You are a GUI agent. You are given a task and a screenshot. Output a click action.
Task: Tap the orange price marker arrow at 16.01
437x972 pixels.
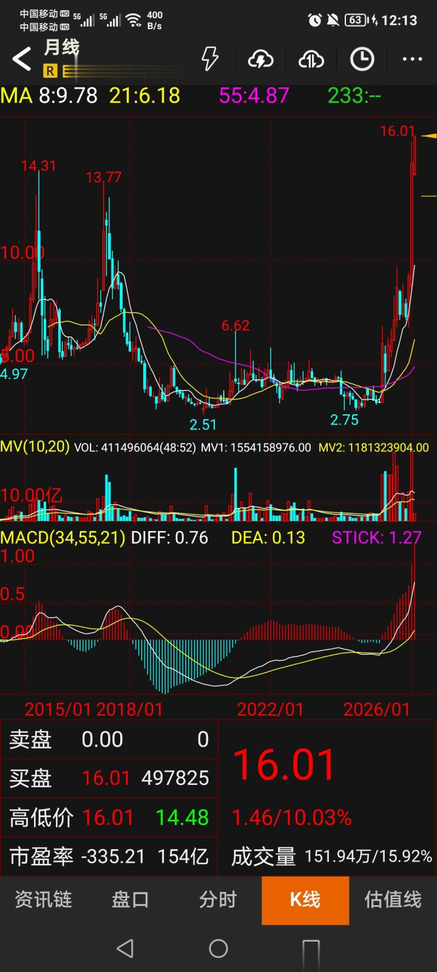pyautogui.click(x=429, y=135)
